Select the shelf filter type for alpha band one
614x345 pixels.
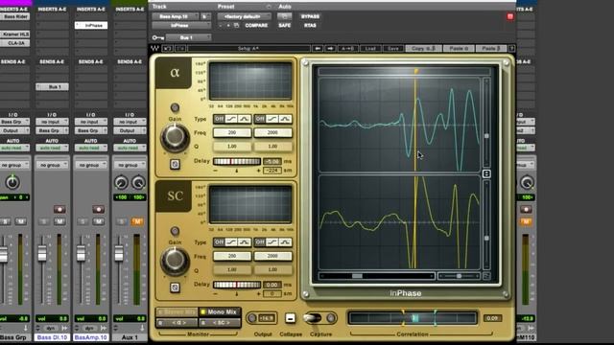[231, 119]
